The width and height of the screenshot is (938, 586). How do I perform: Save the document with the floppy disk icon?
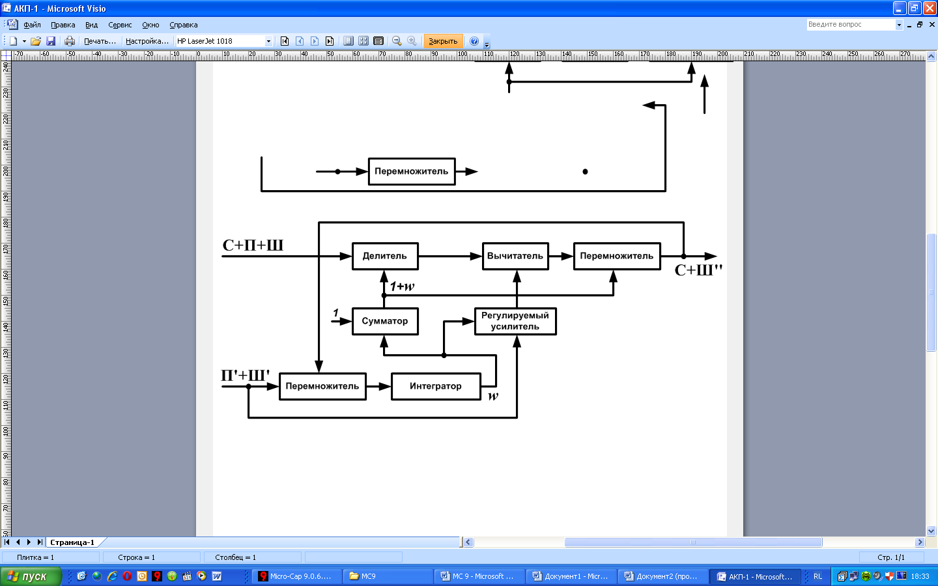click(51, 41)
